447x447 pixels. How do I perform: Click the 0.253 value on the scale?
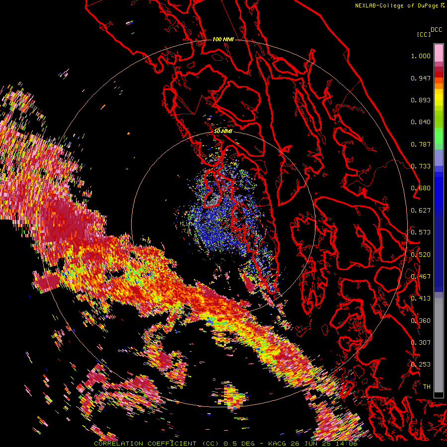(421, 365)
